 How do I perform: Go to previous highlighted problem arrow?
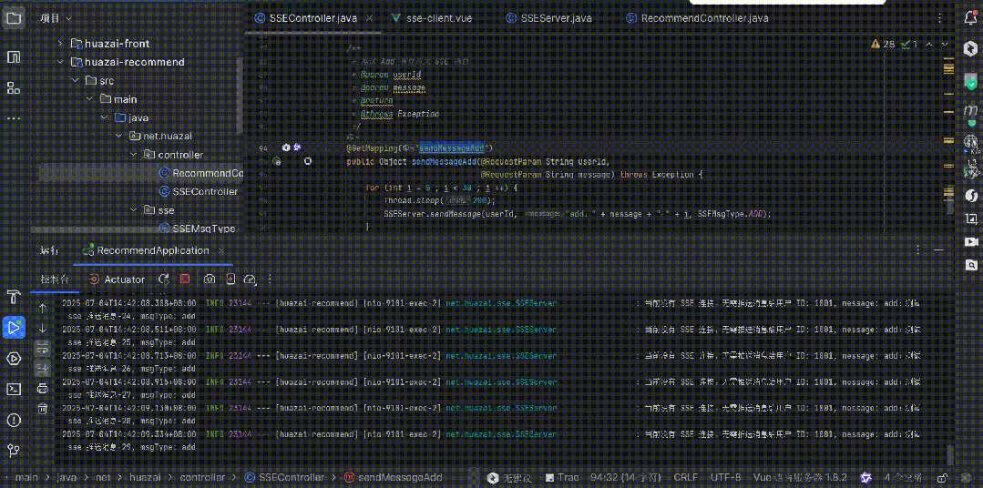click(x=929, y=45)
